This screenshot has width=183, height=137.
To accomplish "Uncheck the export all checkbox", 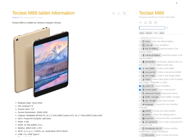I will [x=140, y=86].
